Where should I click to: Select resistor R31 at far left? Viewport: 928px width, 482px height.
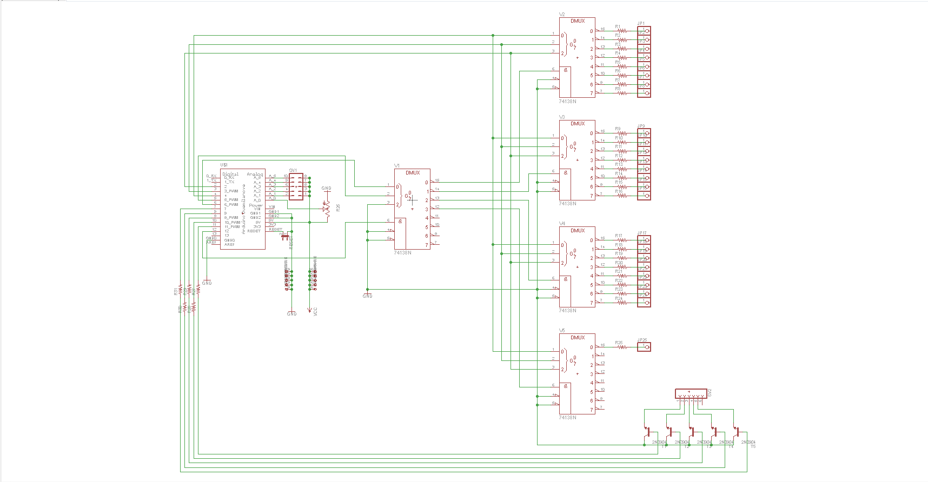(x=180, y=289)
